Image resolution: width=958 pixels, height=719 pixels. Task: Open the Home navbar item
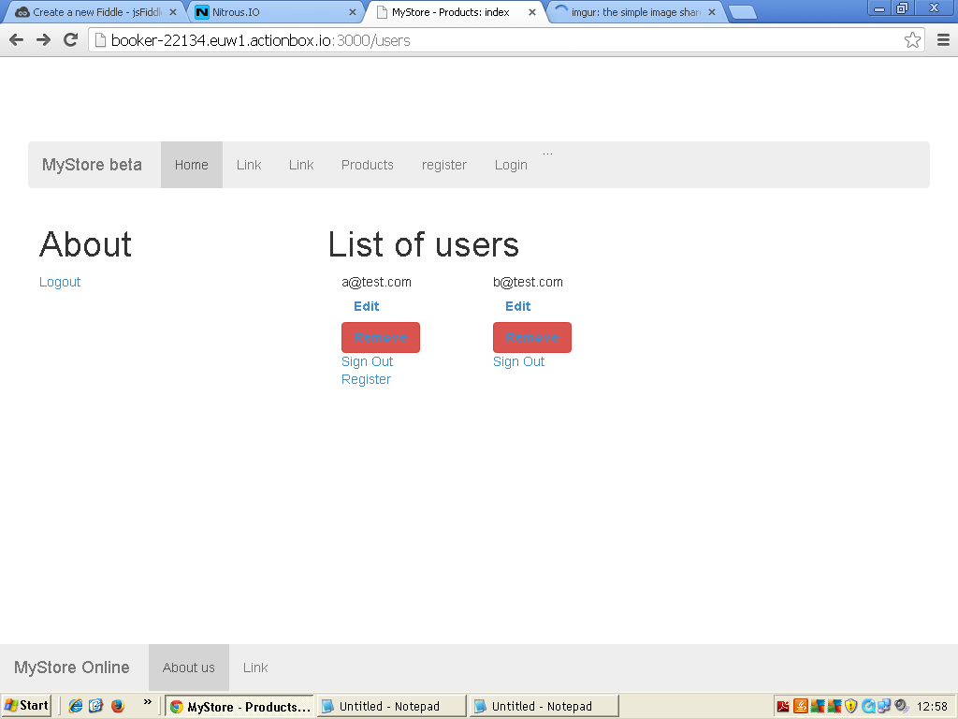click(191, 165)
